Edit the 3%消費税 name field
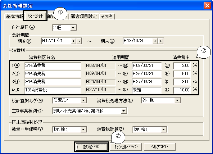 pyautogui.click(x=53, y=65)
